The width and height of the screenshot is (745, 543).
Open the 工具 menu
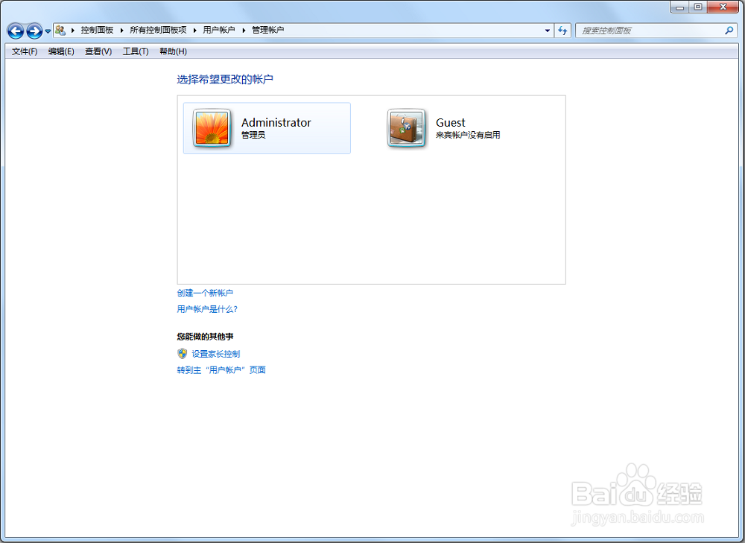[x=136, y=51]
